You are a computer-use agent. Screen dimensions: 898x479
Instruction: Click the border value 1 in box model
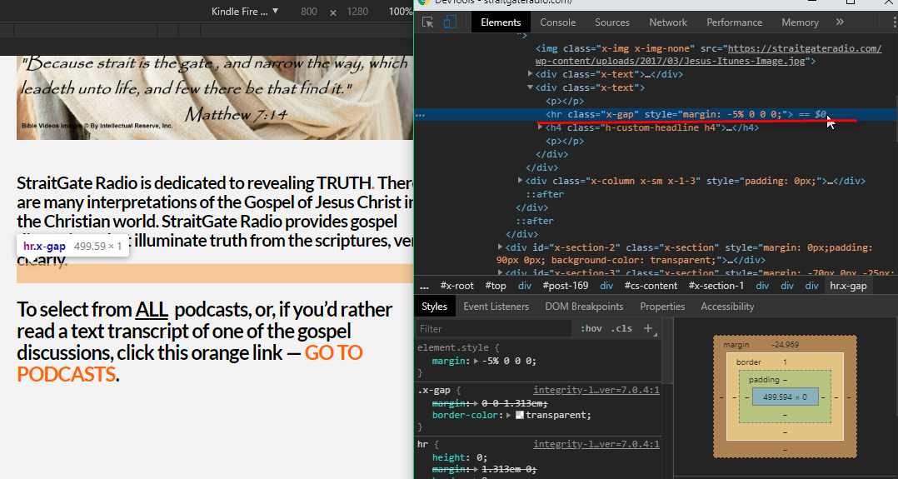(785, 362)
